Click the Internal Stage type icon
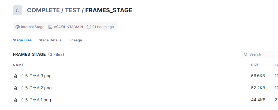 coord(18,27)
